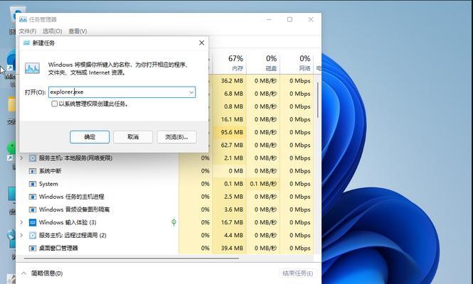Click the Windows 音频设备图形隔离 icon

tap(33, 209)
